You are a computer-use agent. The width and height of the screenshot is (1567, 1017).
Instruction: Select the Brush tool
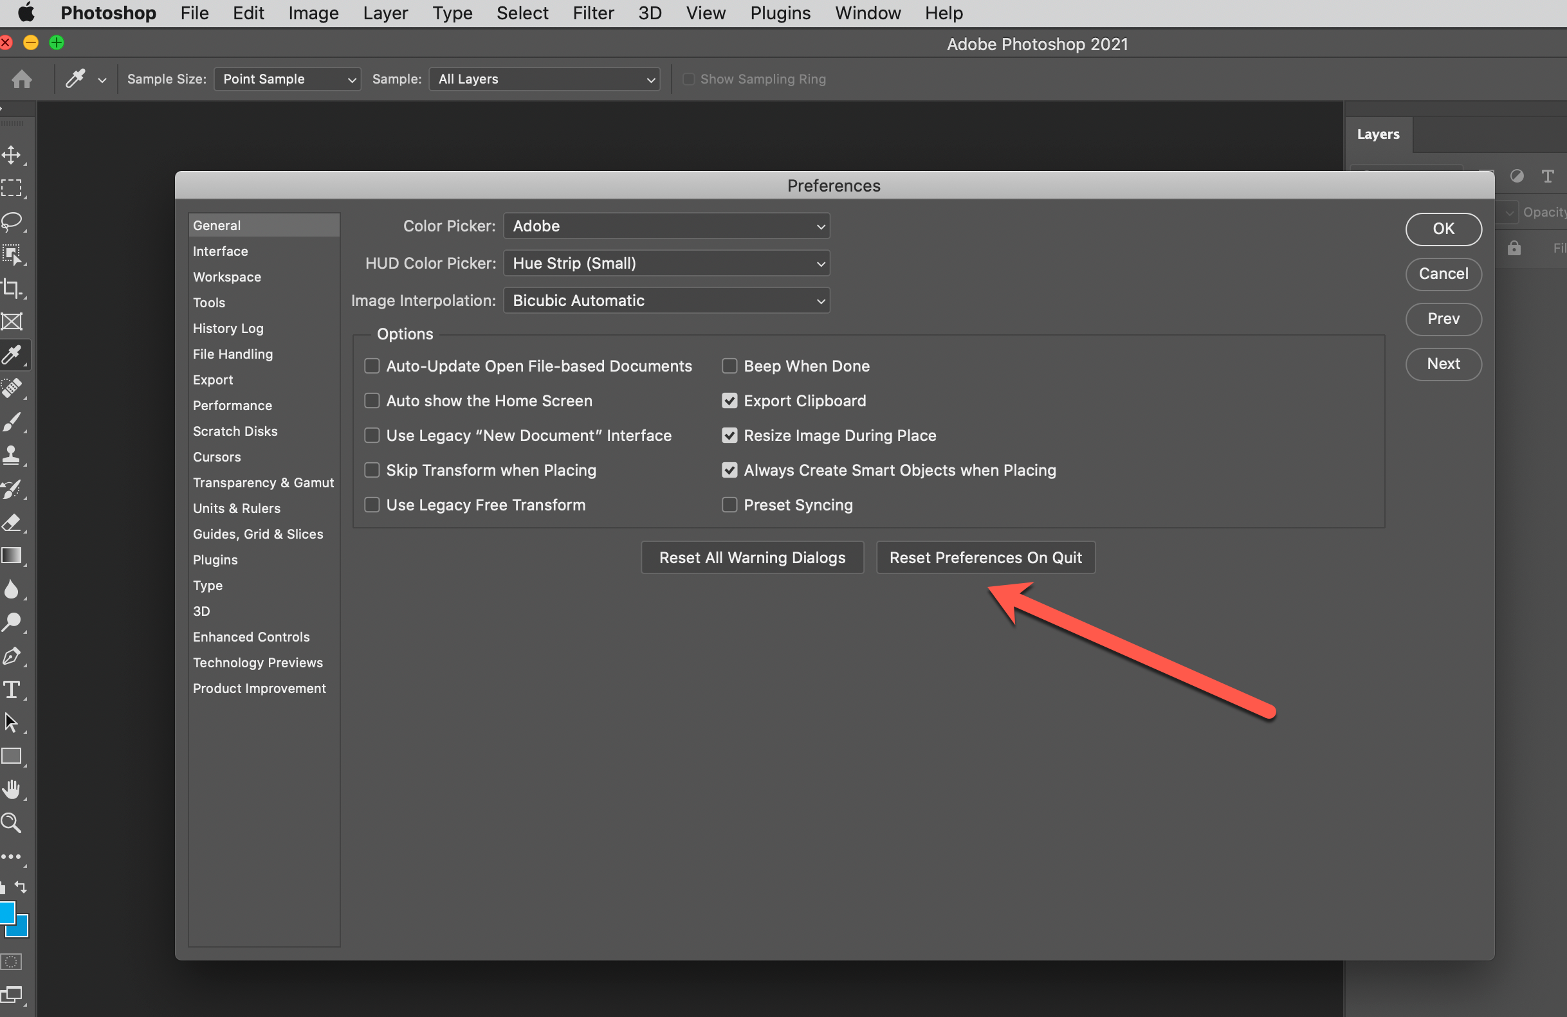tap(13, 422)
